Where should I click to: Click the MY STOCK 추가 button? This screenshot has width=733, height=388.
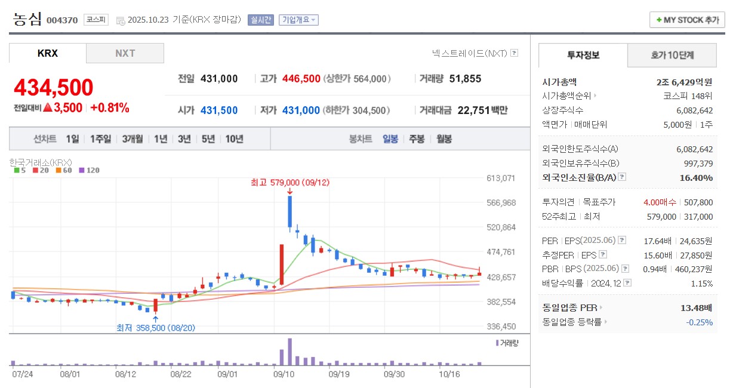point(686,20)
